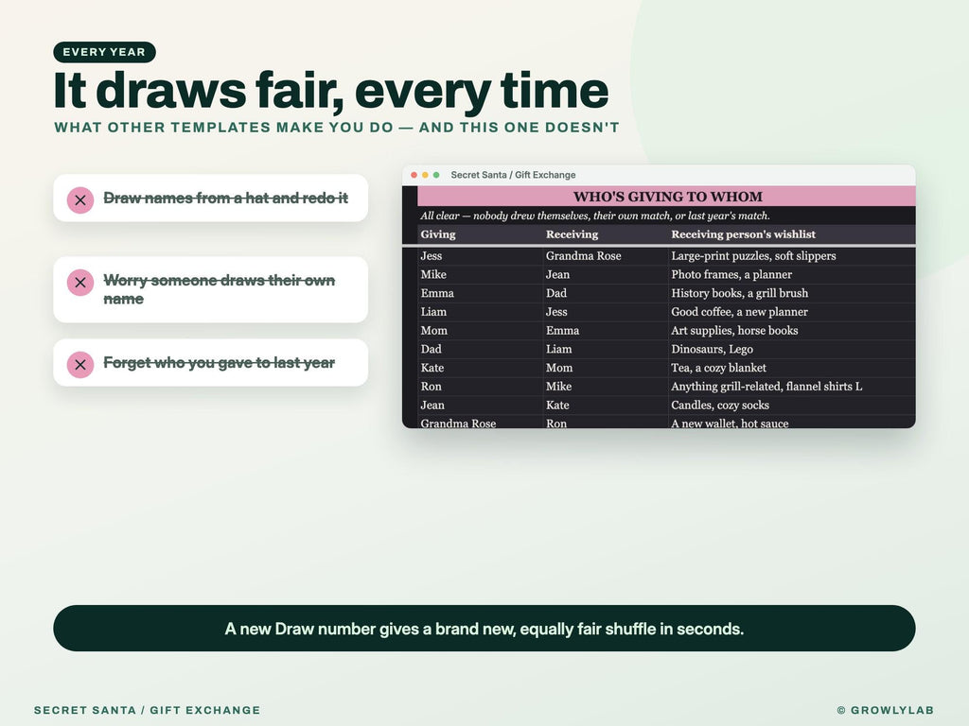Click the 'All clear — nobody drew themselves' status line
The image size is (969, 726).
[595, 216]
